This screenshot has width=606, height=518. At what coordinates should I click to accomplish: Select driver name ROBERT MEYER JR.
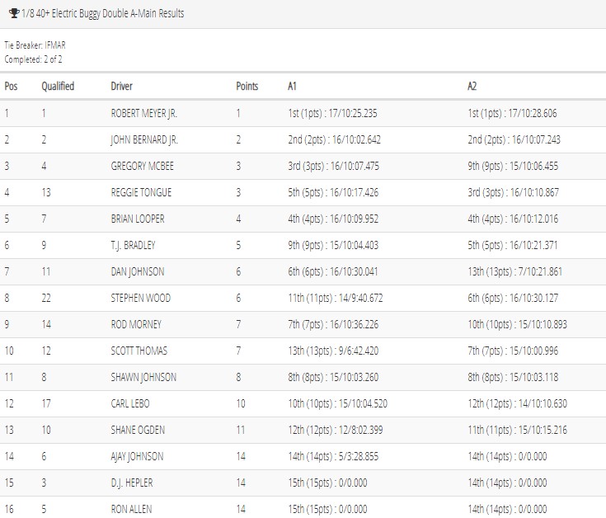[143, 113]
